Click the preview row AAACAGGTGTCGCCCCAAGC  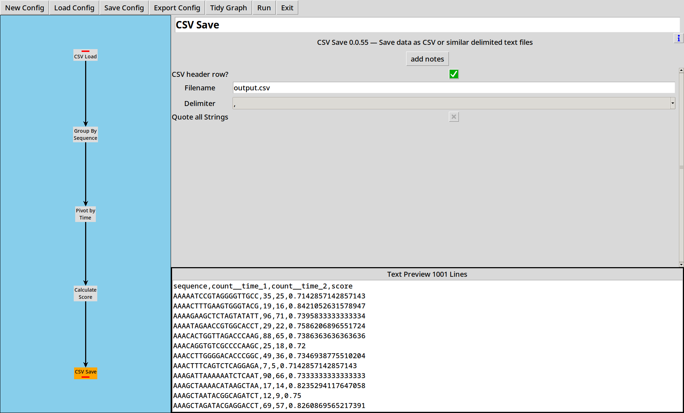[x=239, y=346]
